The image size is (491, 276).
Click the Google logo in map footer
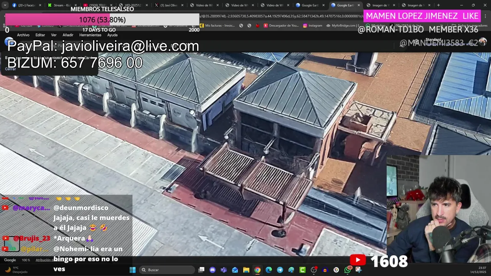coord(10,260)
